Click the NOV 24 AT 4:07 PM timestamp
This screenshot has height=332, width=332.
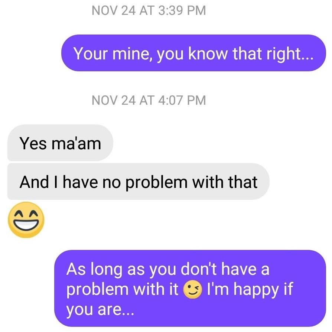149,100
